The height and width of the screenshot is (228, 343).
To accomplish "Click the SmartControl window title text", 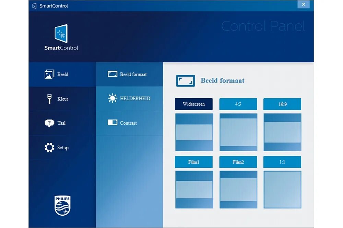I will coord(54,6).
